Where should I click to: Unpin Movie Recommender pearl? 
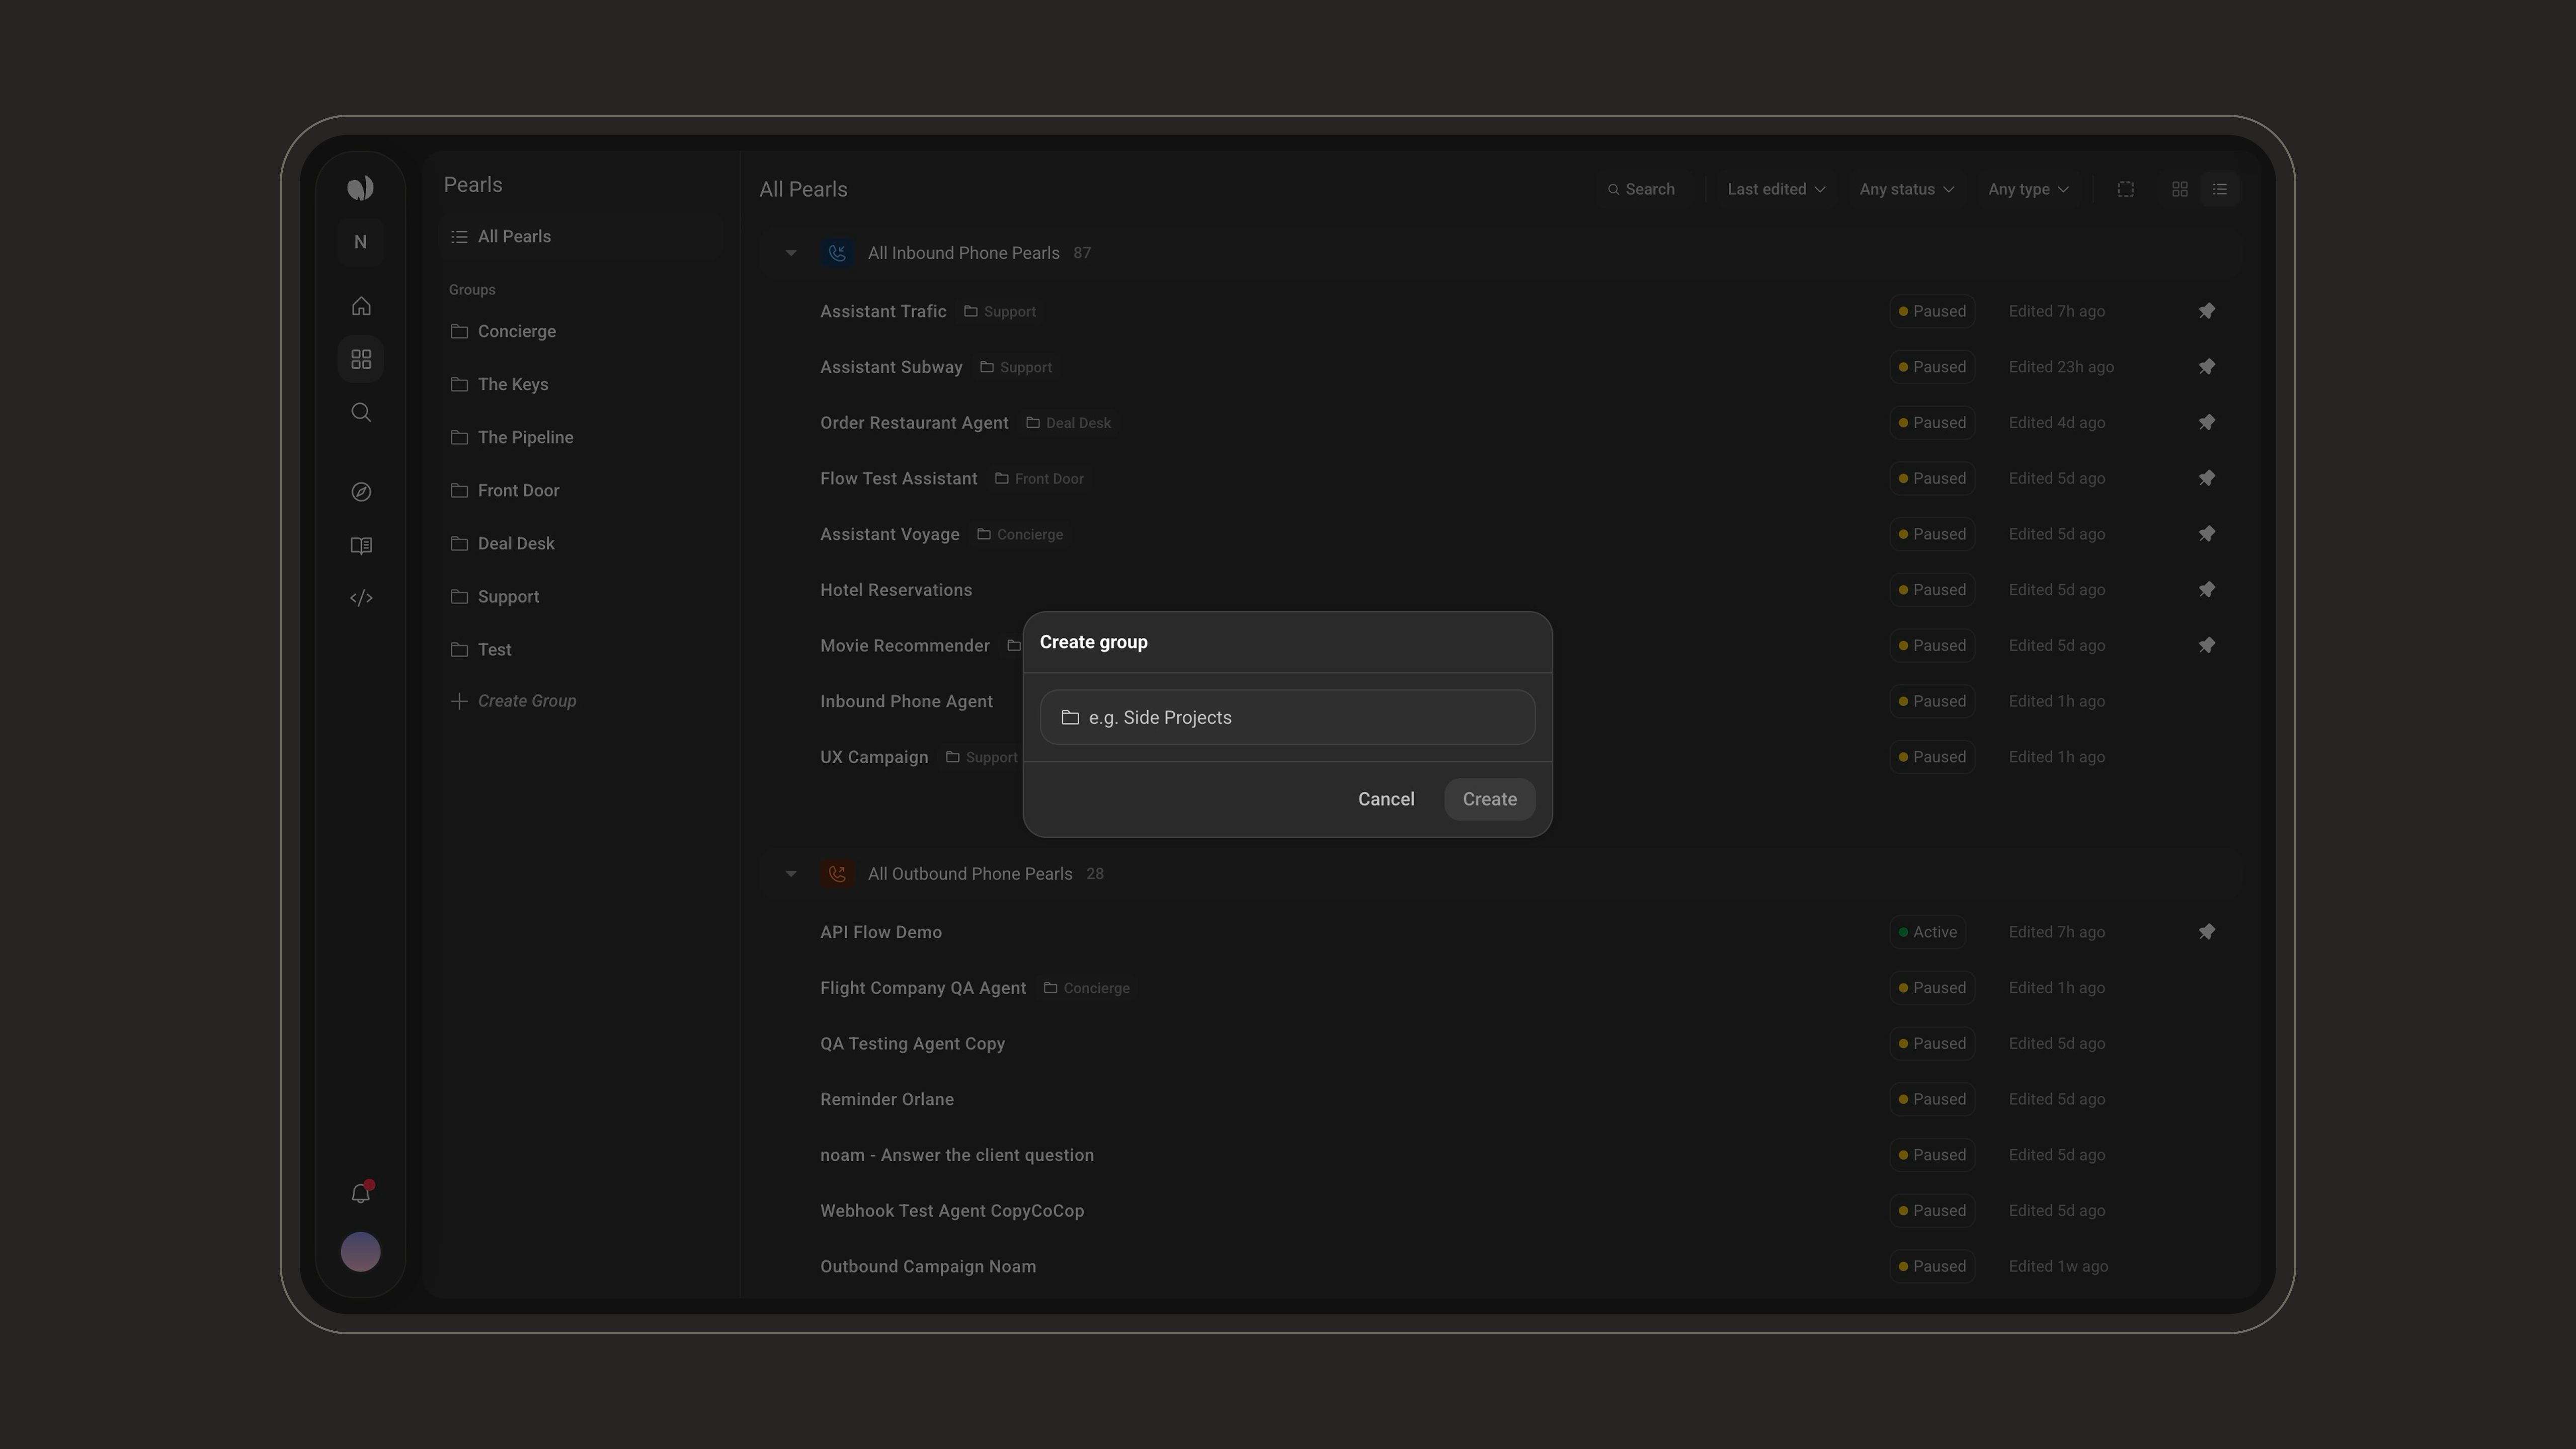point(2207,646)
